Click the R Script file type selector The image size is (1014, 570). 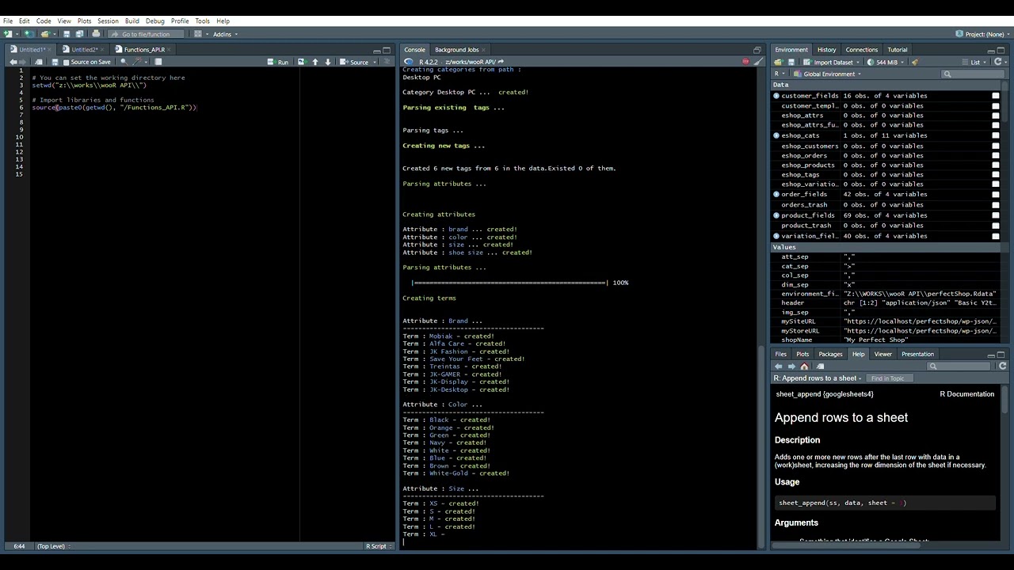pos(378,546)
